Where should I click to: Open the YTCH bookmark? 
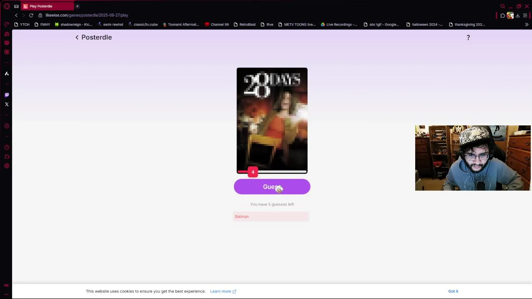point(22,25)
